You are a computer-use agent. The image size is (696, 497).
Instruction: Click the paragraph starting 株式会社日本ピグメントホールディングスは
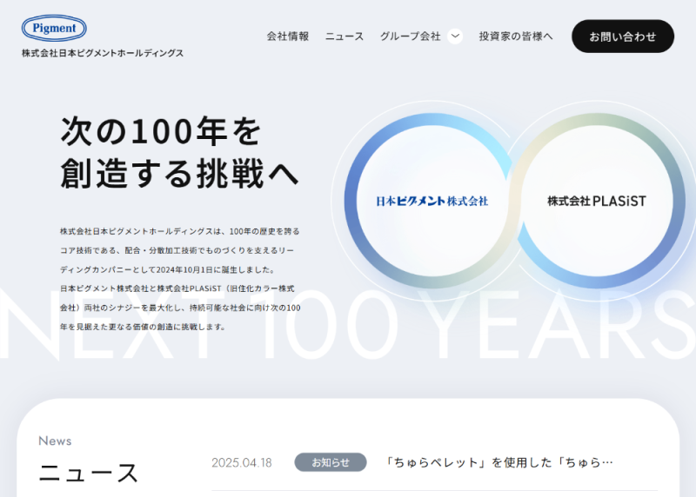click(x=180, y=279)
